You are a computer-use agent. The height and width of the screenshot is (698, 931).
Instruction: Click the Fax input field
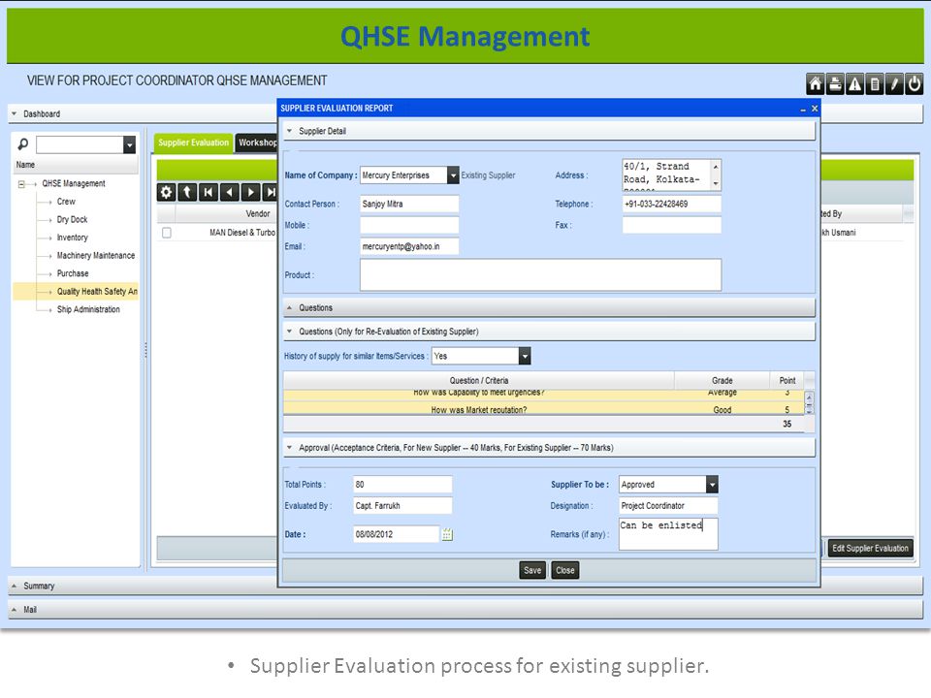(671, 226)
